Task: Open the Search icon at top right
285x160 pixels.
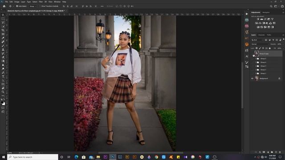Action: point(271,6)
